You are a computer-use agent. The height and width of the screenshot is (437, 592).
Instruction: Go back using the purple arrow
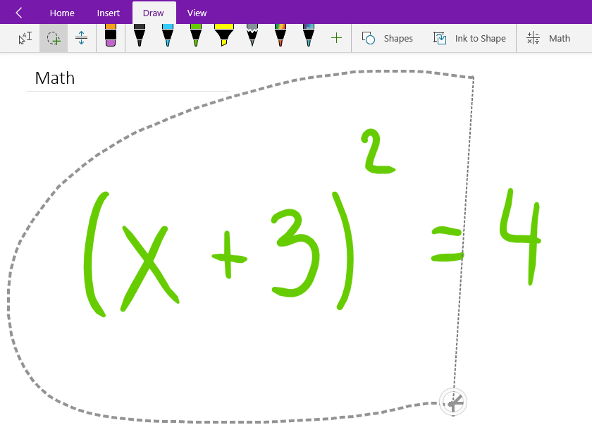(x=18, y=12)
